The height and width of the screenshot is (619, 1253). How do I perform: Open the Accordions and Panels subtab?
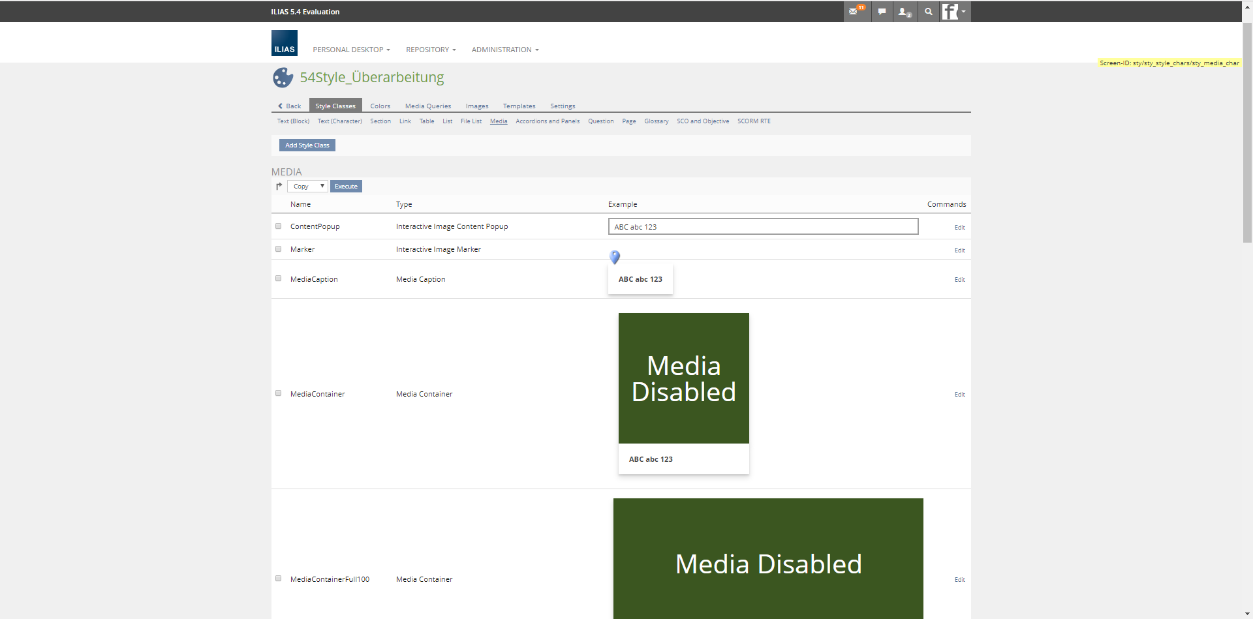(547, 121)
